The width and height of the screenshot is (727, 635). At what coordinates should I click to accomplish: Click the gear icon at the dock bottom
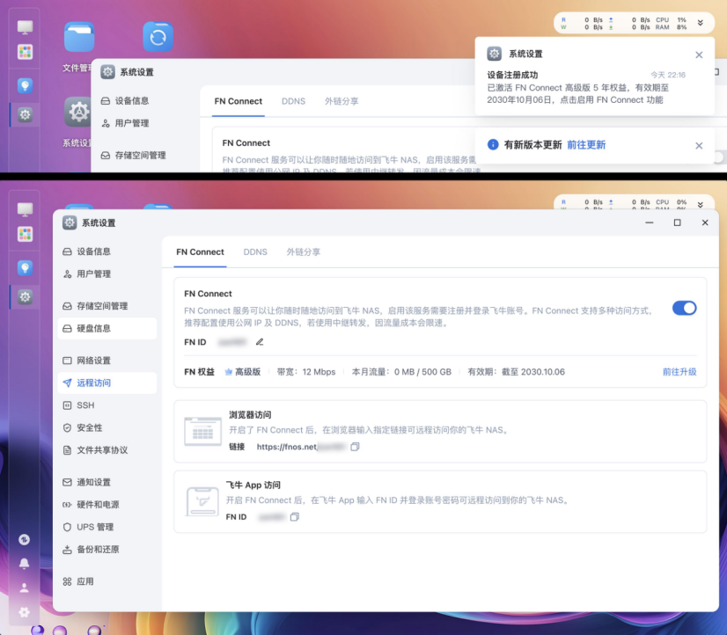click(24, 612)
